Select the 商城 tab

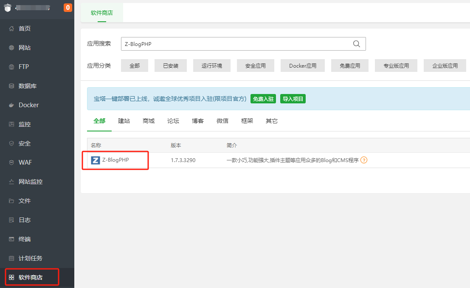point(149,121)
